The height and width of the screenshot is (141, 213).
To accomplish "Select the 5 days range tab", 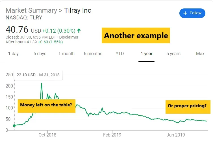I will coord(40,53).
